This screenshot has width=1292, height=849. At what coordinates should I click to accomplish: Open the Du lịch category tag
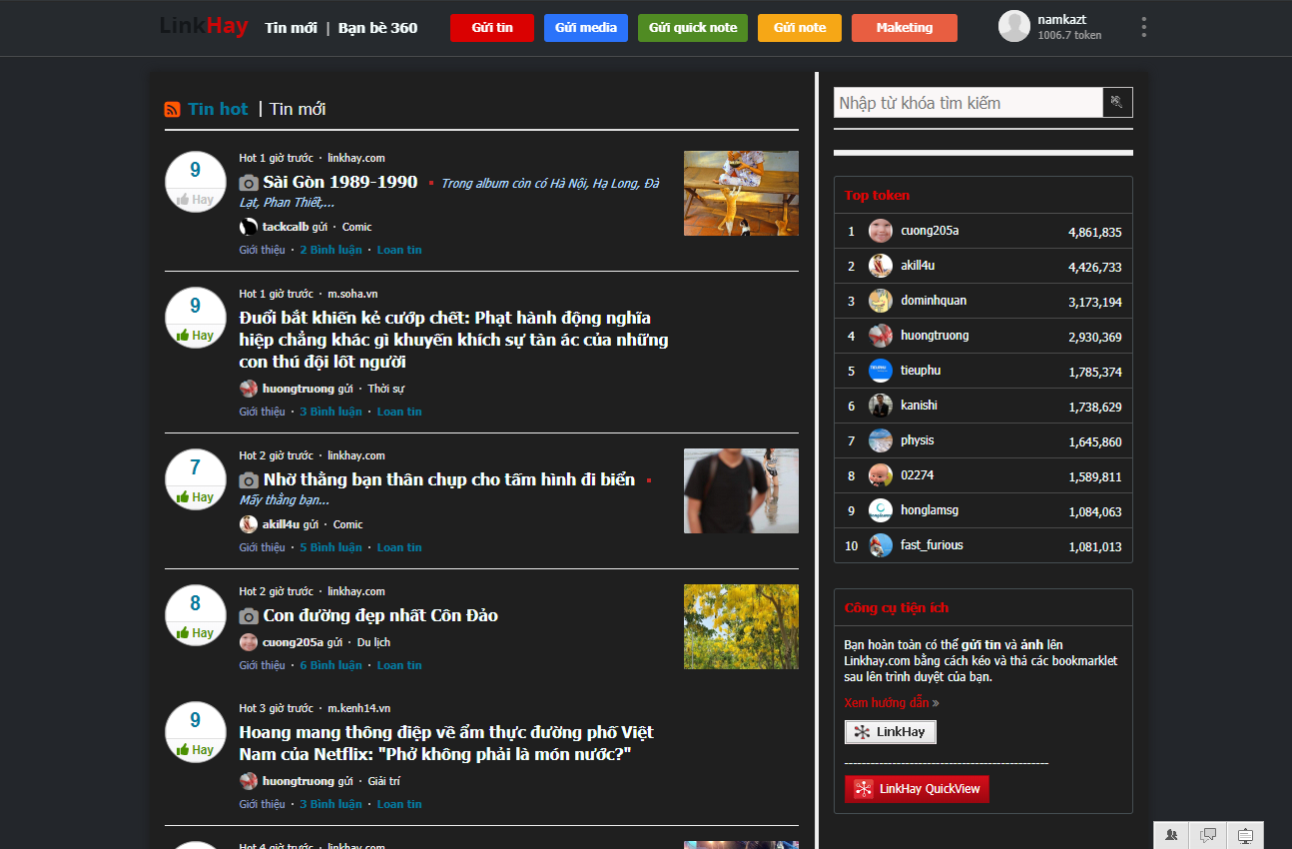coord(373,642)
